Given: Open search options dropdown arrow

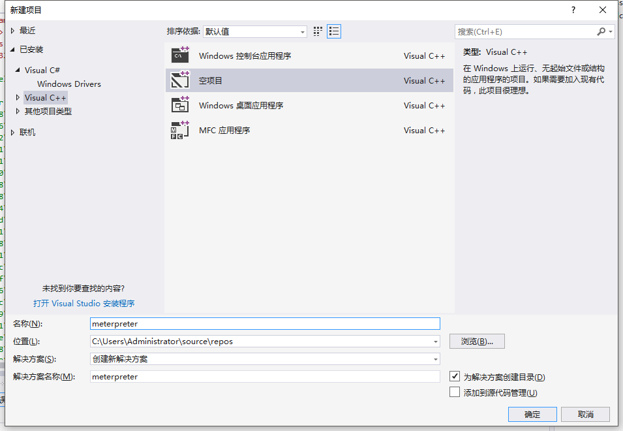Looking at the screenshot, I should click(x=611, y=31).
